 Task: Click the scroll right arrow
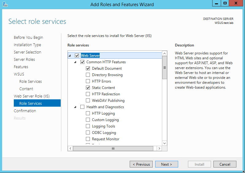click(159, 149)
